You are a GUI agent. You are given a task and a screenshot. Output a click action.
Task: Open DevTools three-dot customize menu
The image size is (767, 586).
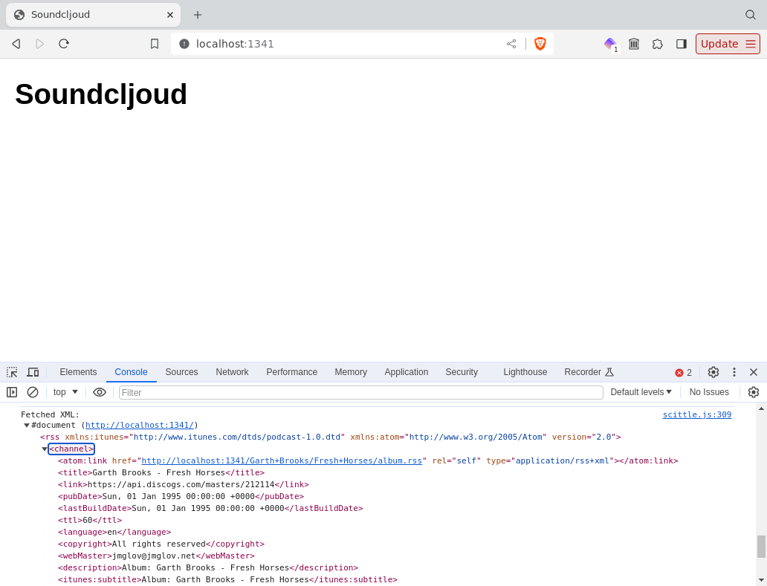[x=734, y=372]
